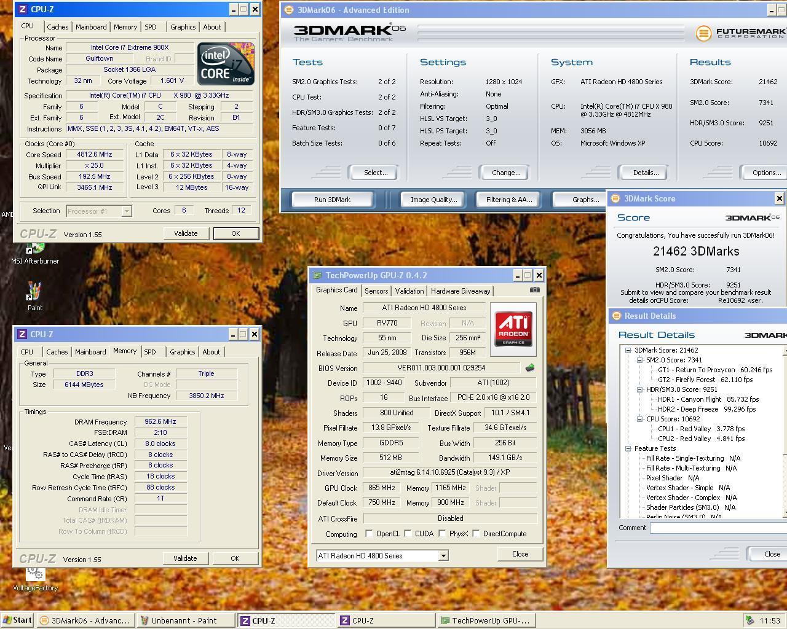
Task: Click Validate in top CPU-Z window
Action: [186, 233]
